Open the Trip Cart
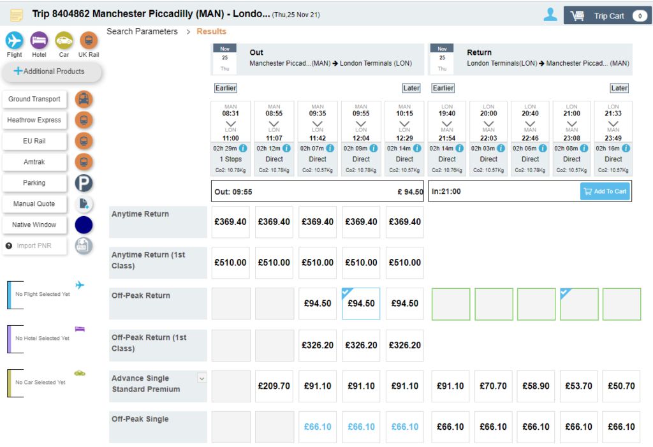 click(x=606, y=16)
